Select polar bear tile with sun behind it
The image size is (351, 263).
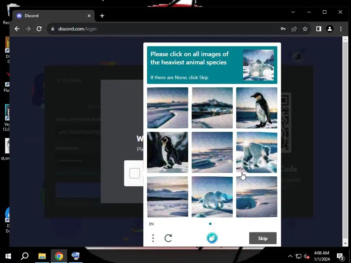point(256,152)
